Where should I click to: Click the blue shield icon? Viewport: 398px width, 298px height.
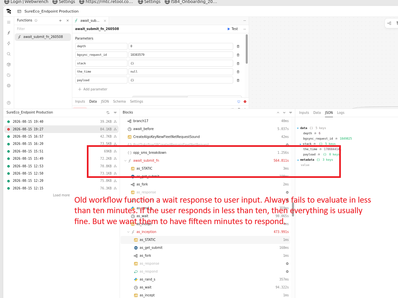tap(239, 102)
